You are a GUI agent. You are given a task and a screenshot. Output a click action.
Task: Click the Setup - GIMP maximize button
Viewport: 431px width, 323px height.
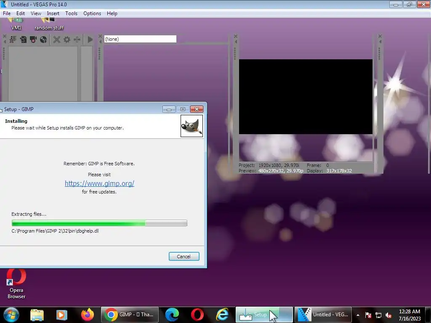183,109
